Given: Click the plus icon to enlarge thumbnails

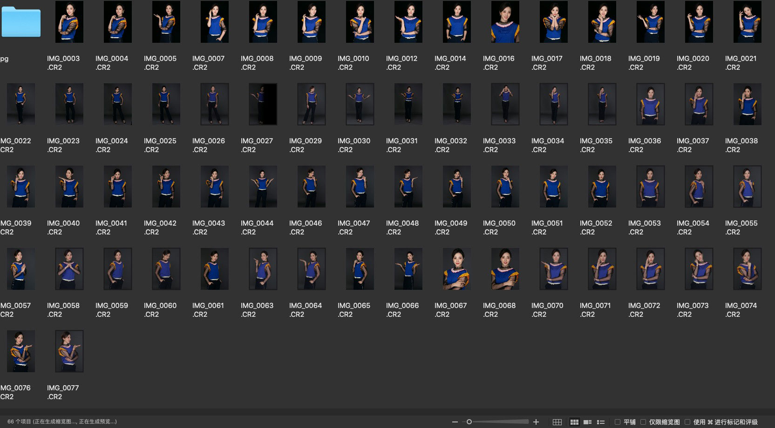Looking at the screenshot, I should click(536, 422).
